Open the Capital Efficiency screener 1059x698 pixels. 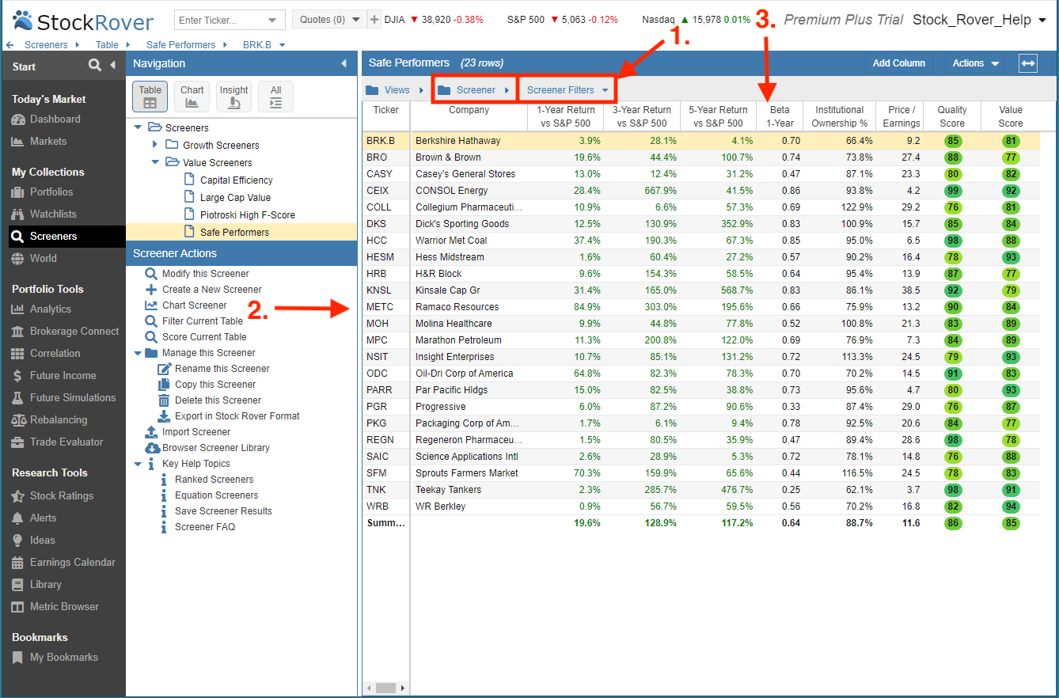(x=237, y=180)
